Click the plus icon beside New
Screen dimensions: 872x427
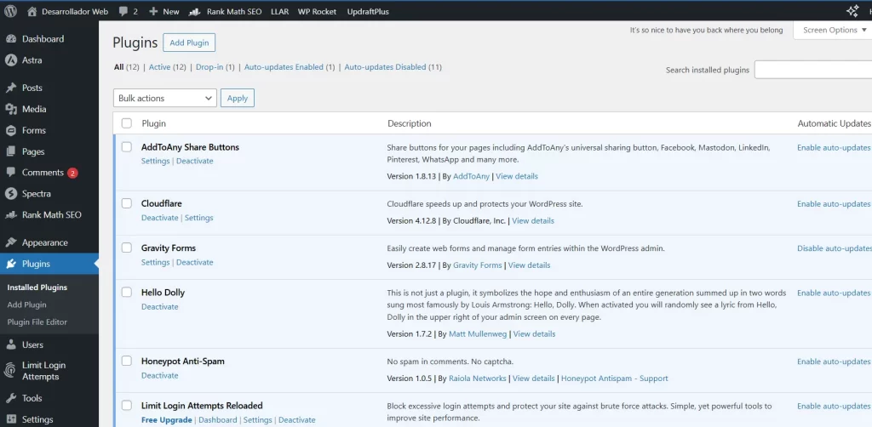(x=154, y=11)
